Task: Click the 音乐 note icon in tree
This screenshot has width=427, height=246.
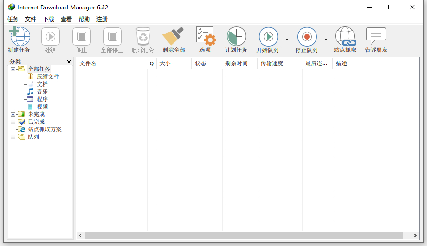Action: (x=31, y=92)
